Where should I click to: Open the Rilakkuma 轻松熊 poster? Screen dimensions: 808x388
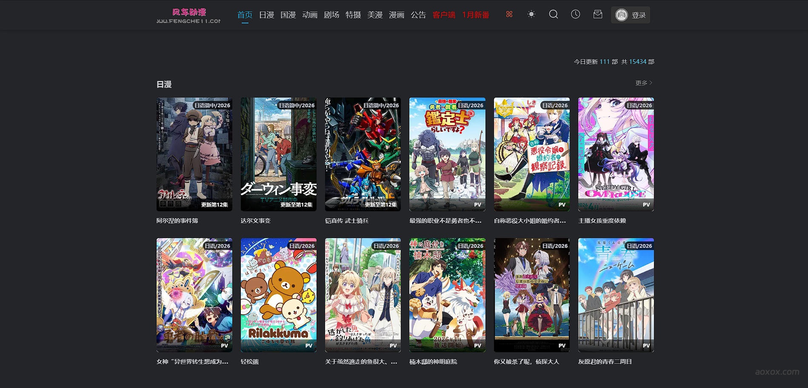278,295
